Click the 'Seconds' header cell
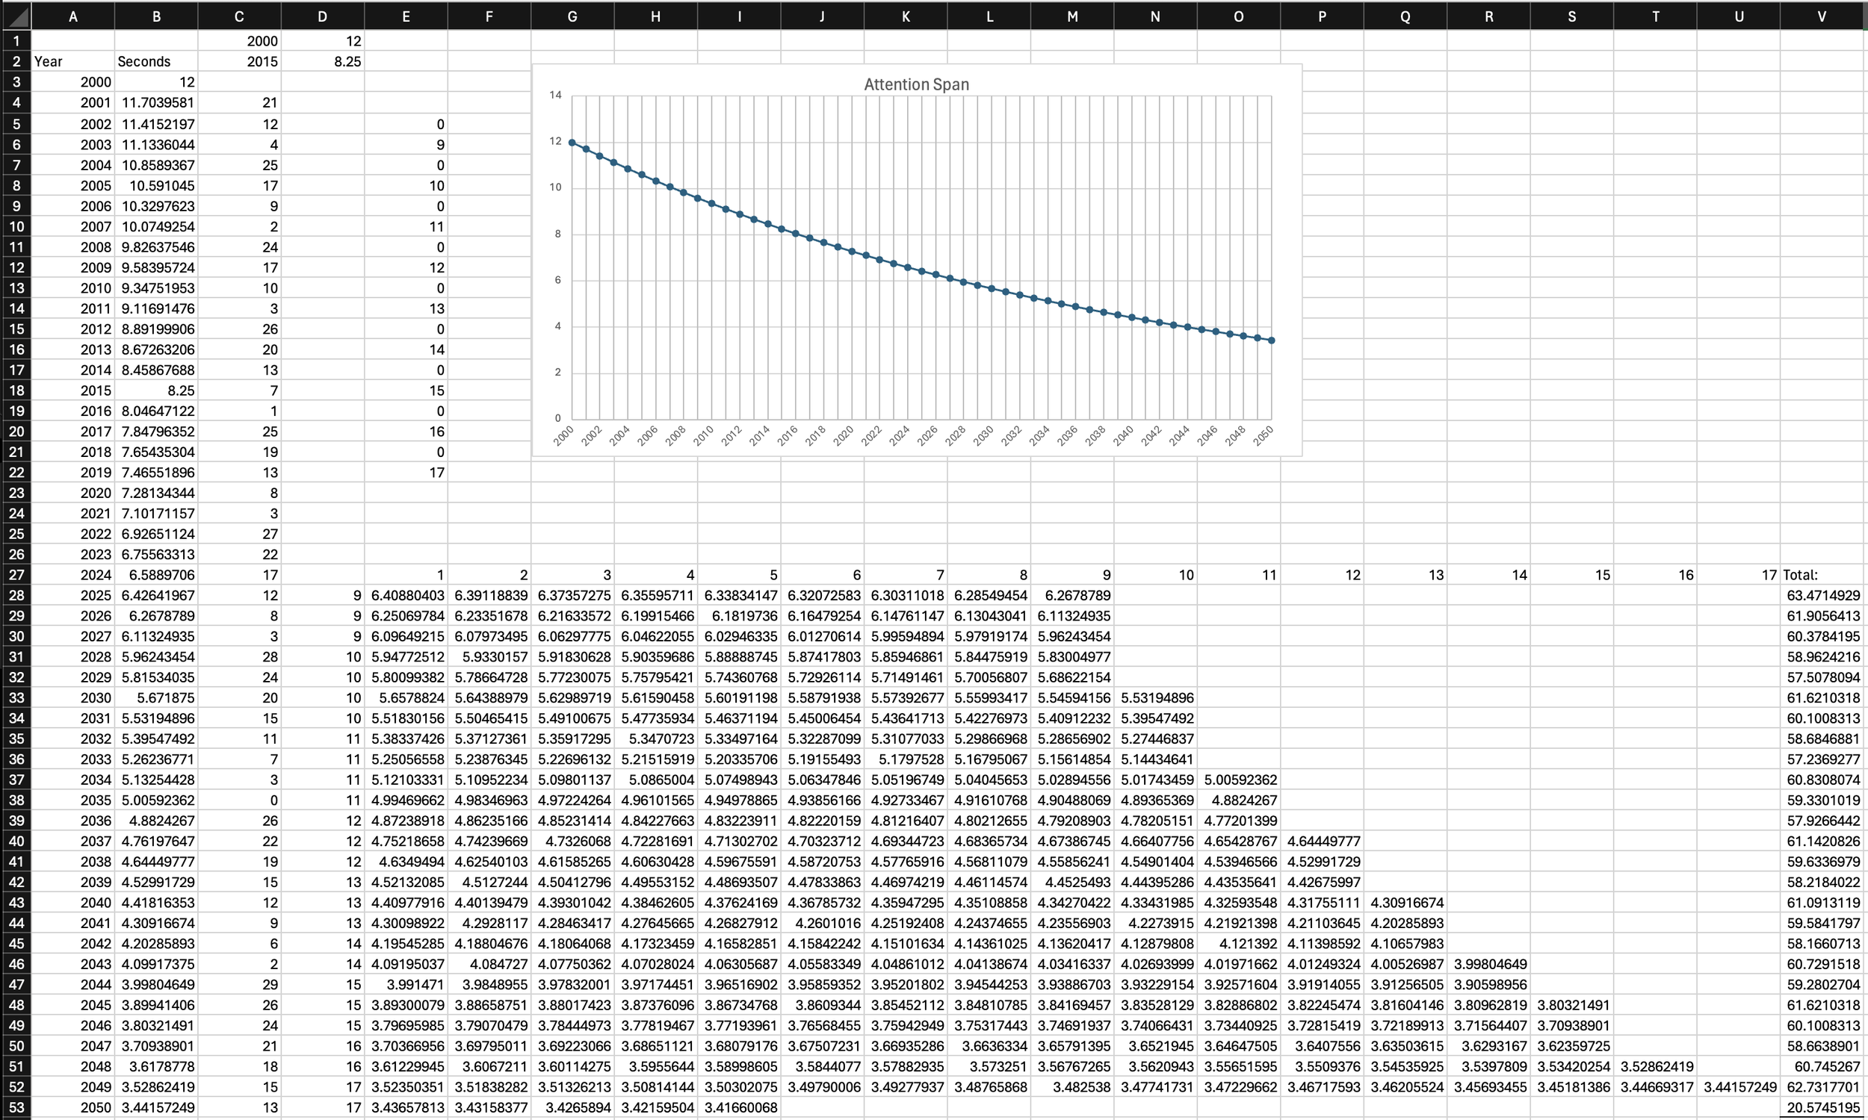The width and height of the screenshot is (1868, 1120). (x=144, y=62)
